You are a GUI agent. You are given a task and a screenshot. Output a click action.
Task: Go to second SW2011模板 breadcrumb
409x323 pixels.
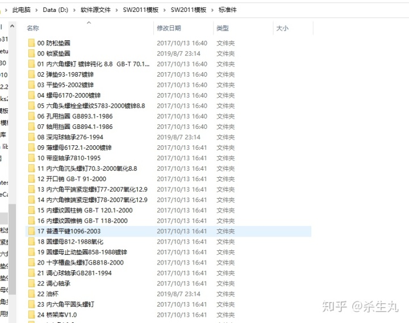189,10
